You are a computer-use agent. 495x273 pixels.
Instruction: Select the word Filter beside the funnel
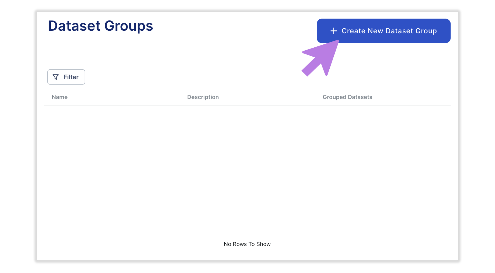click(71, 77)
